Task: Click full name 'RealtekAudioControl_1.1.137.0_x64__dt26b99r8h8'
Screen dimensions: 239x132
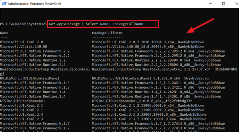Action: [x=165, y=69]
